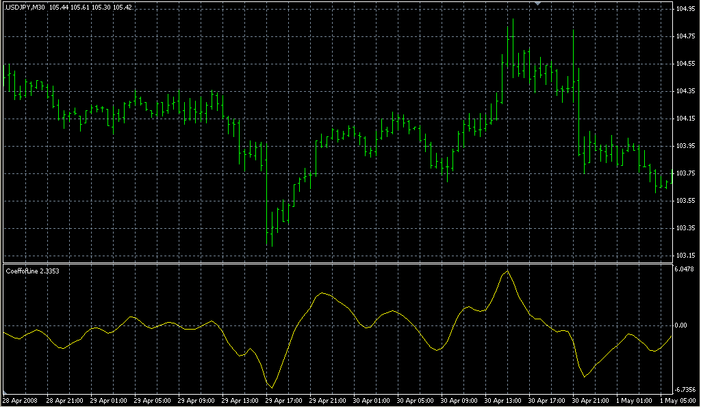Click the 28 Apr 2008 date label
The image size is (701, 407).
19,400
